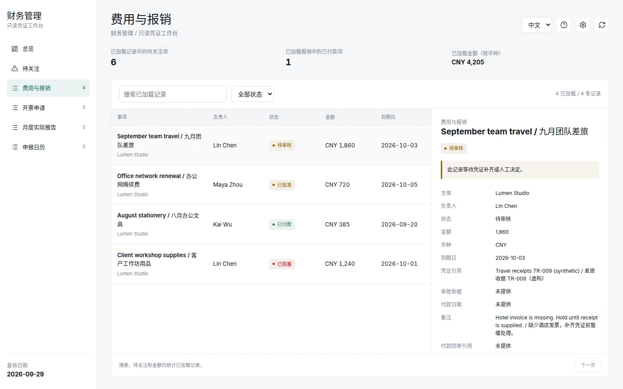Switch to 开票申请 in the sidebar
The width and height of the screenshot is (623, 389).
[x=48, y=108]
